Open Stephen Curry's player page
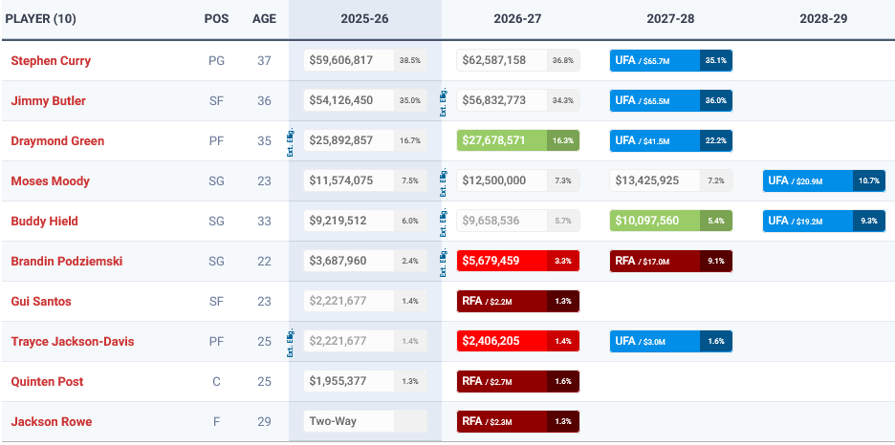The width and height of the screenshot is (895, 445). (51, 61)
